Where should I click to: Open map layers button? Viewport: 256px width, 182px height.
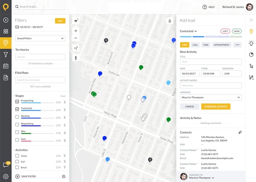point(76,21)
